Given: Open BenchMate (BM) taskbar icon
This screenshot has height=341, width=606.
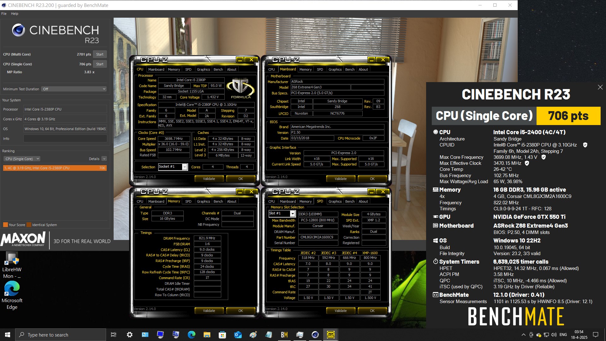Looking at the screenshot, I should (284, 335).
